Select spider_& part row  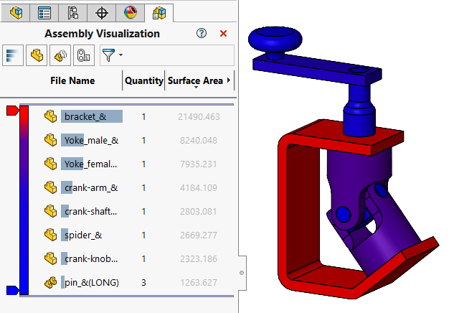pos(133,235)
